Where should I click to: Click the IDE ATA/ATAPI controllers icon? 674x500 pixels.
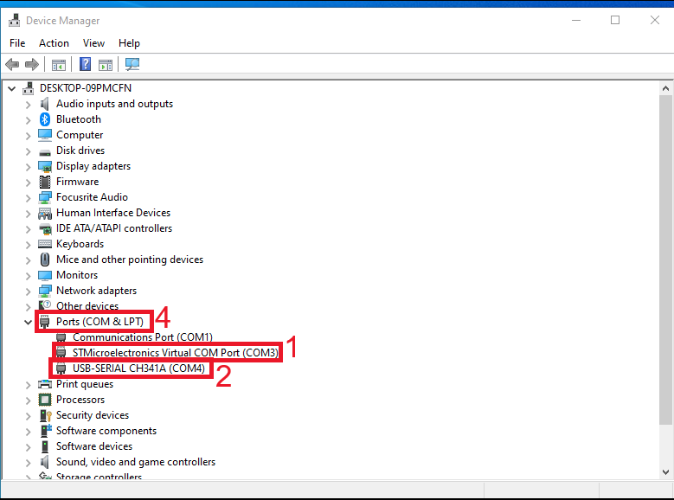coord(45,228)
